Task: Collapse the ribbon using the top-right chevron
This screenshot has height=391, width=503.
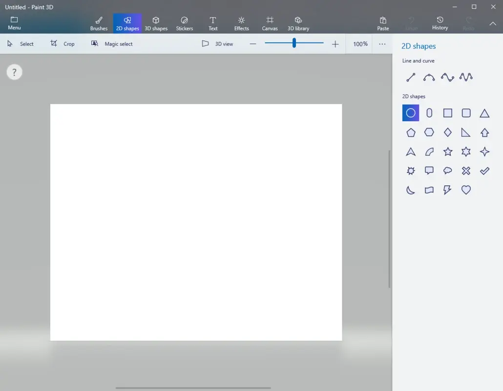Action: pos(493,23)
